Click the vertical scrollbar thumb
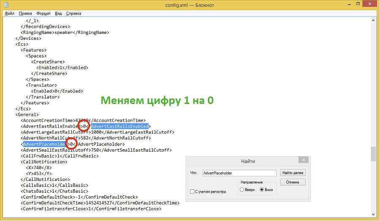The width and height of the screenshot is (380, 221). click(373, 154)
